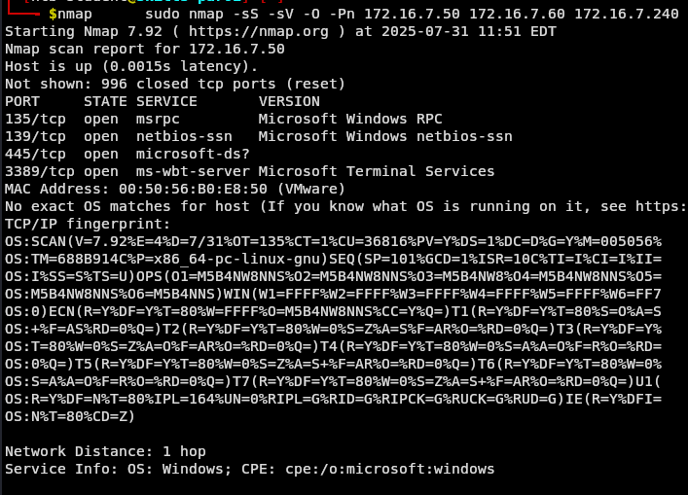This screenshot has width=688, height=495.
Task: Click the OS:SCAN fingerprint first line
Action: 333,241
